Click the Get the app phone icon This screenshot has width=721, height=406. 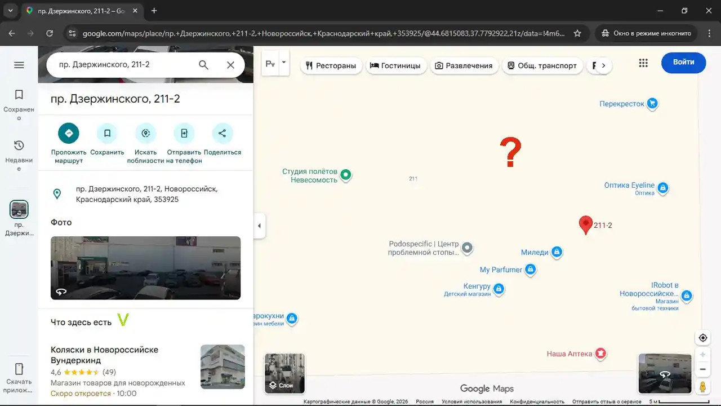19,369
